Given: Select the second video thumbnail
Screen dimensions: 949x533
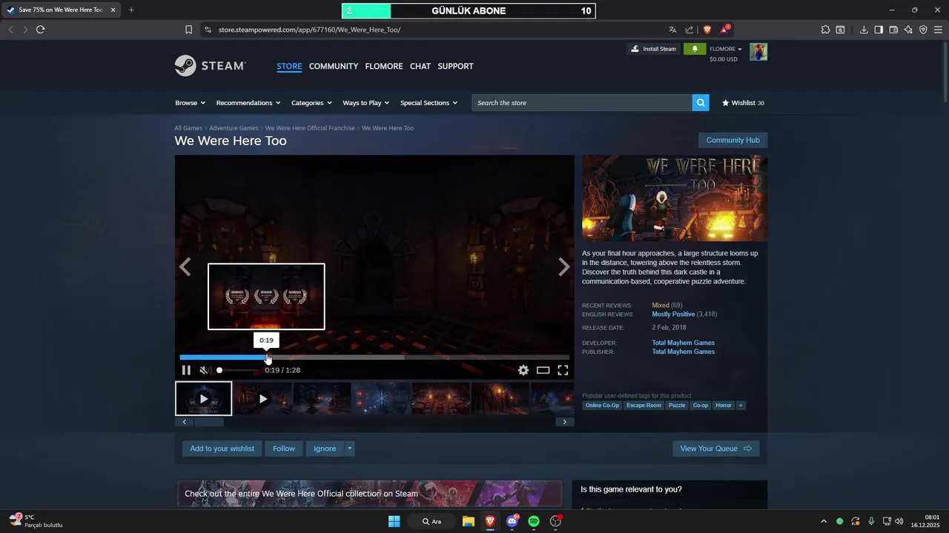Looking at the screenshot, I should point(262,398).
